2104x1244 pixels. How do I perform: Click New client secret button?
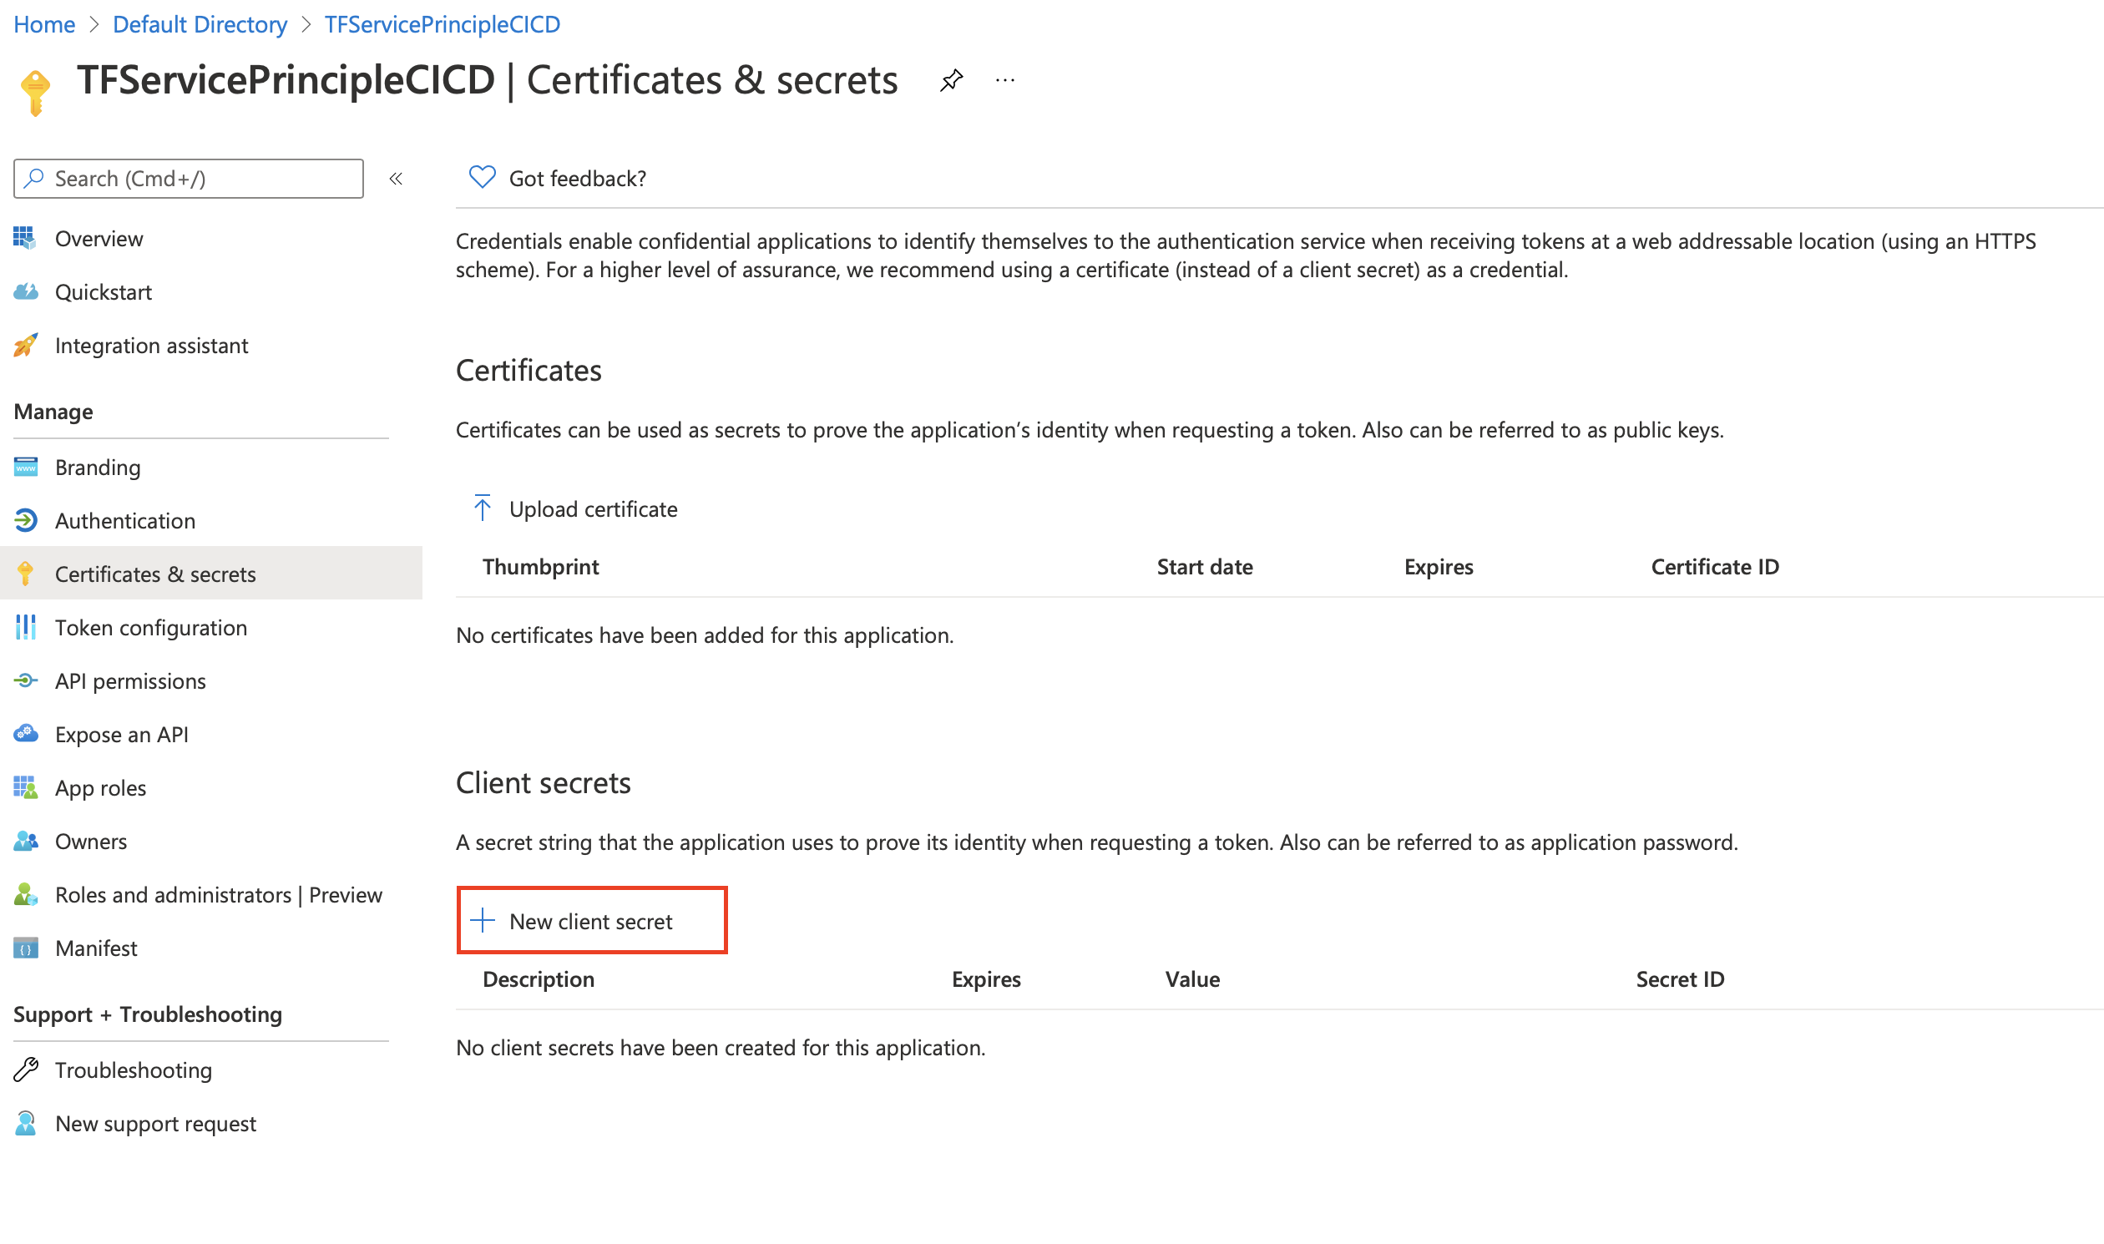(591, 920)
